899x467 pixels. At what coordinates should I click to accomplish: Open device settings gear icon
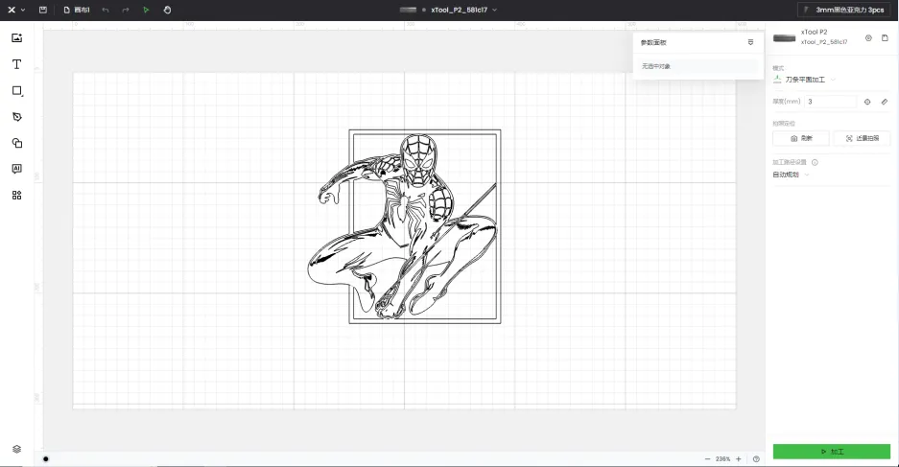click(868, 37)
